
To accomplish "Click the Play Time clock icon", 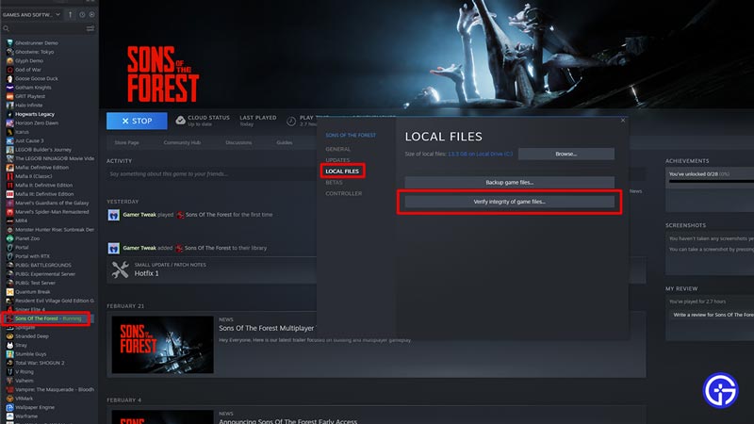I will click(x=291, y=122).
